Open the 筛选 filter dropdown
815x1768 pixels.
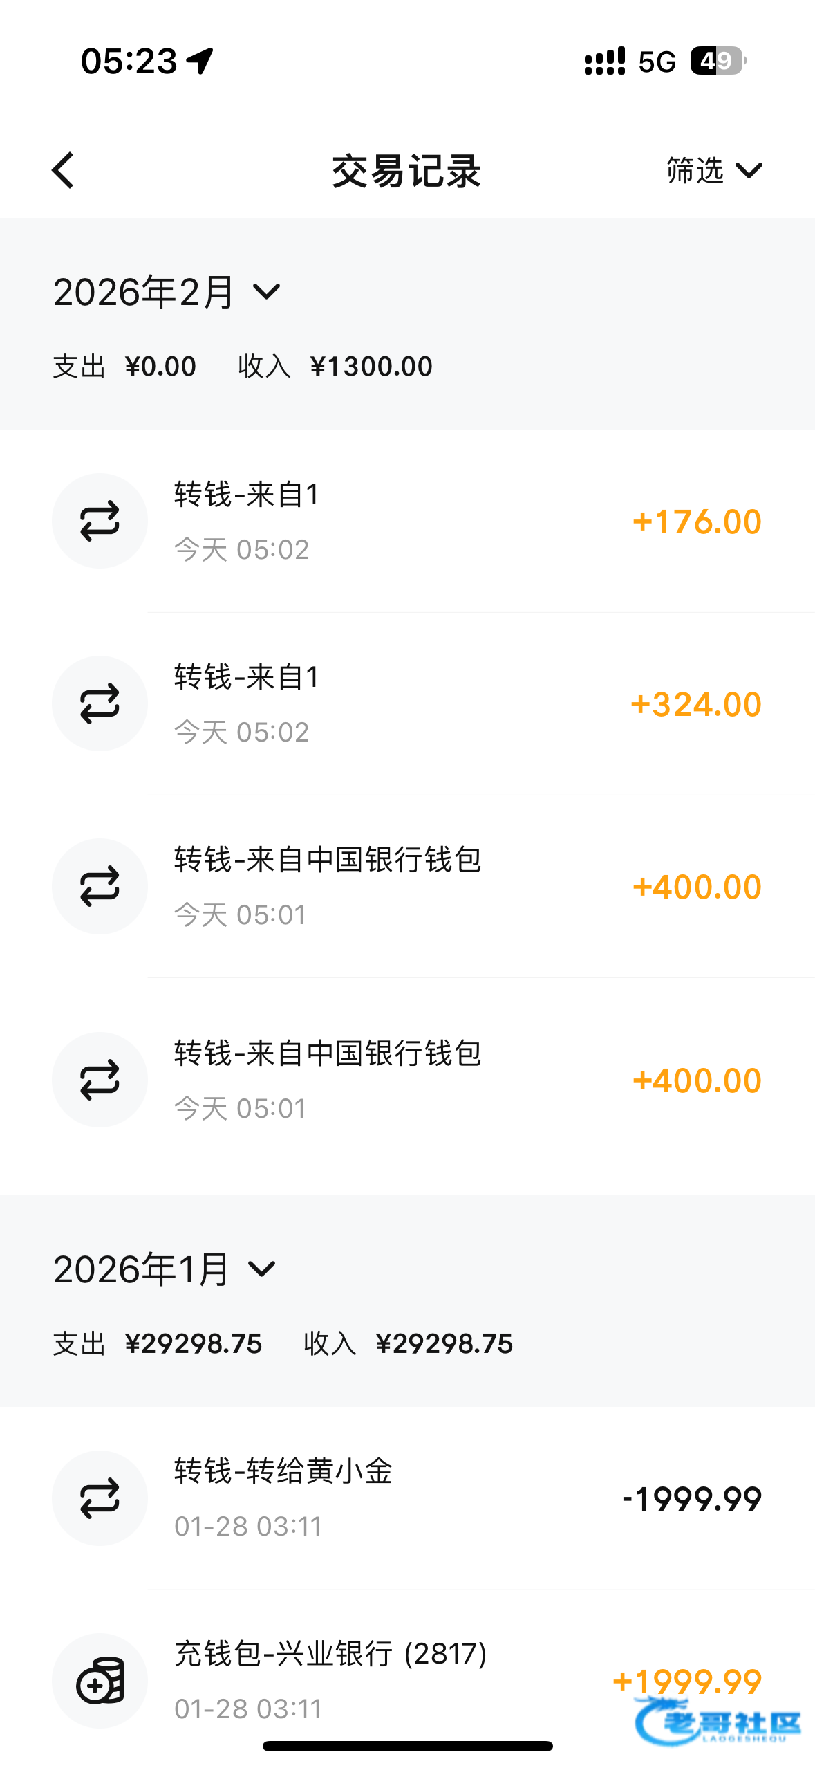[x=714, y=170]
